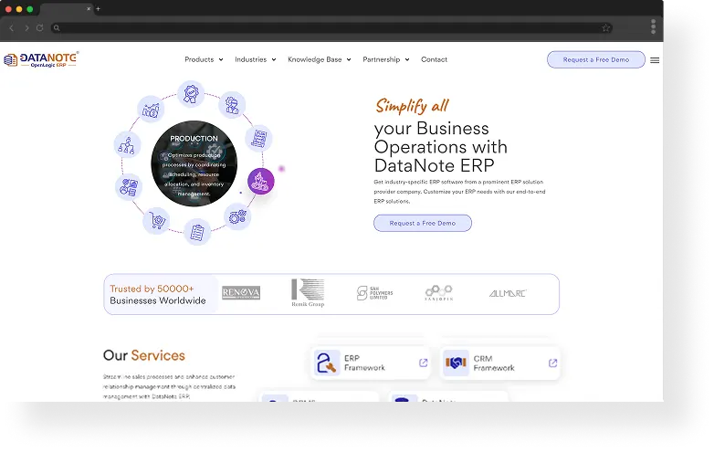This screenshot has width=714, height=452.
Task: Reload the page with refresh icon
Action: (39, 27)
